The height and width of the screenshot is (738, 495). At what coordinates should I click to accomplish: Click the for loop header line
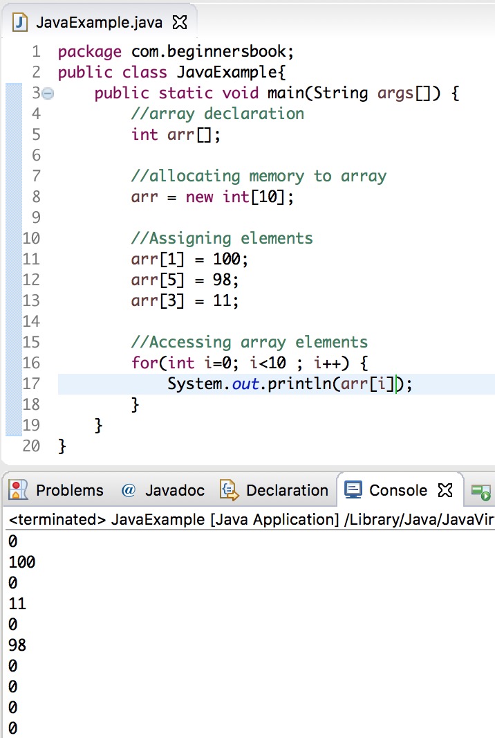click(249, 362)
